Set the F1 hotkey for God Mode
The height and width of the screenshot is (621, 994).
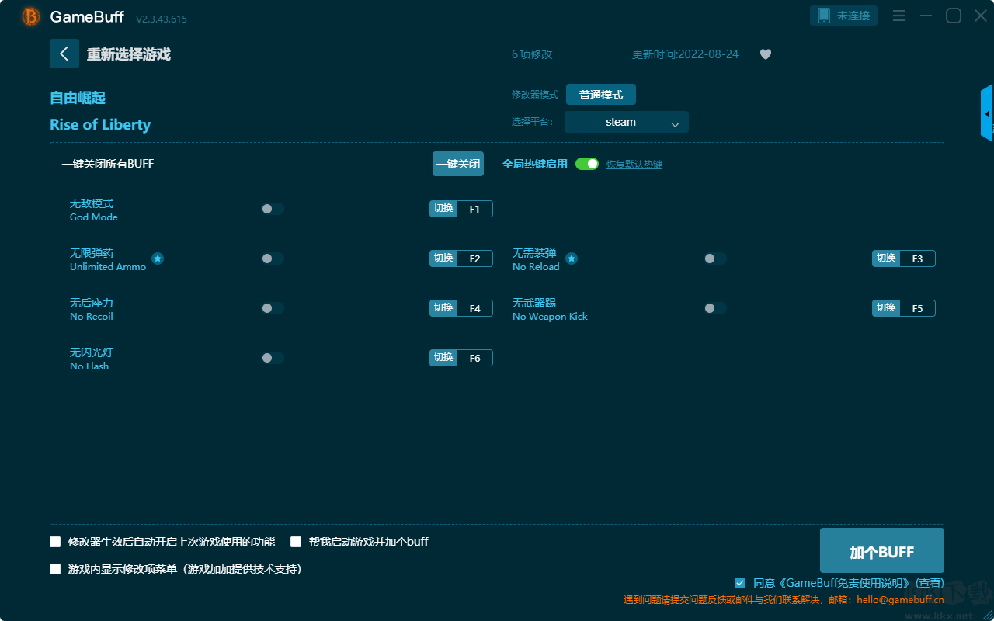(474, 209)
